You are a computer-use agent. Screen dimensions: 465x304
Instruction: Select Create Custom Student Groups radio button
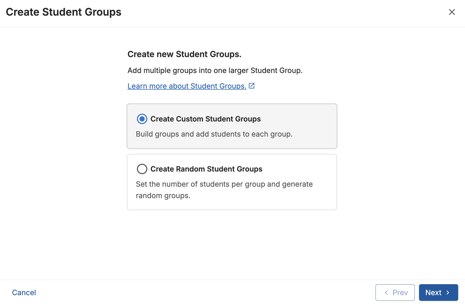142,119
